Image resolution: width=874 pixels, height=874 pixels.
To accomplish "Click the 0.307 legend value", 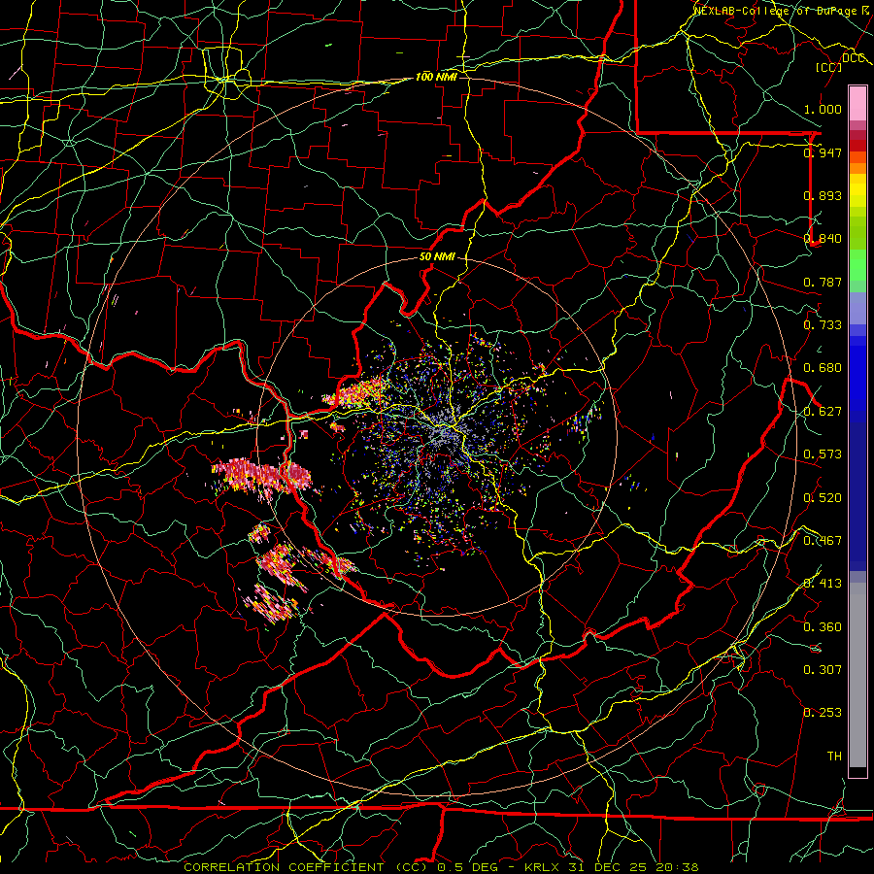I will [823, 670].
